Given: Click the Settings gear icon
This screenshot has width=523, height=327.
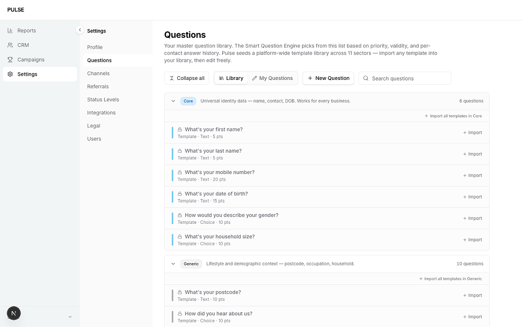Looking at the screenshot, I should coord(10,74).
